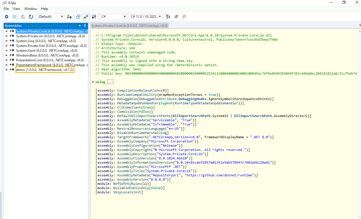Select System.Private.CoreLib row in the Assemblies tree
This screenshot has height=219, width=361.
(x=52, y=31)
